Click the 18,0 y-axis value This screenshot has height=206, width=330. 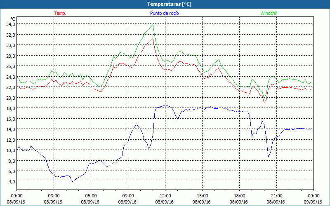tap(11, 108)
